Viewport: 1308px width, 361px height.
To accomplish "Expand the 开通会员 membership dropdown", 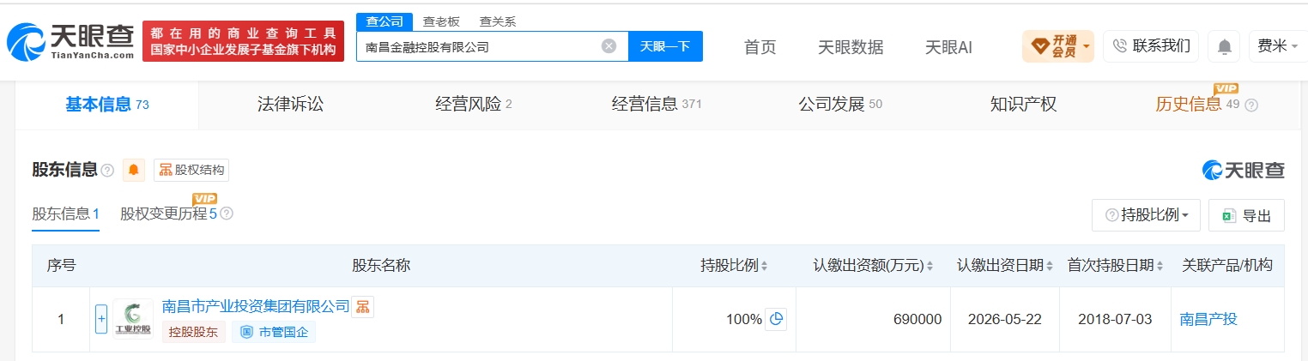I will coord(1058,46).
